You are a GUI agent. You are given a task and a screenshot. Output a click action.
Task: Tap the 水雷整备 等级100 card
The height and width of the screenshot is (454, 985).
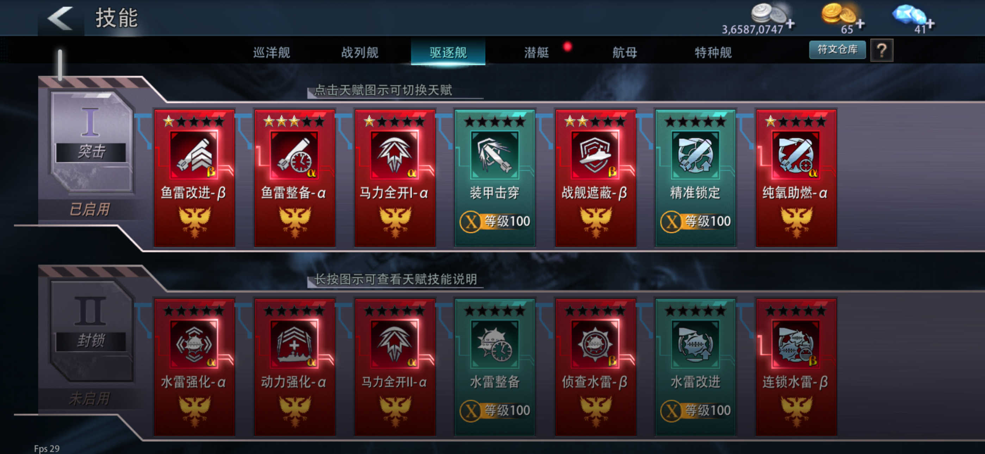pyautogui.click(x=495, y=367)
